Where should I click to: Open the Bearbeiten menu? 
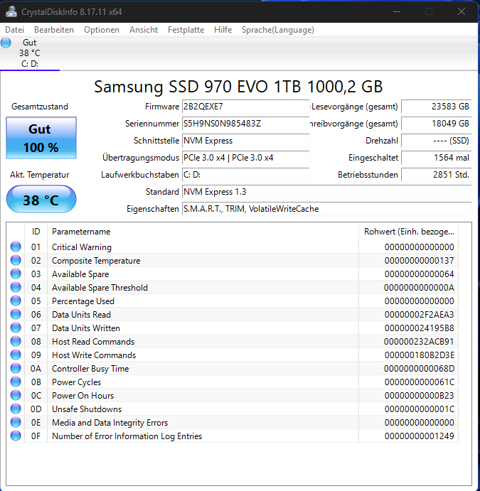[54, 30]
